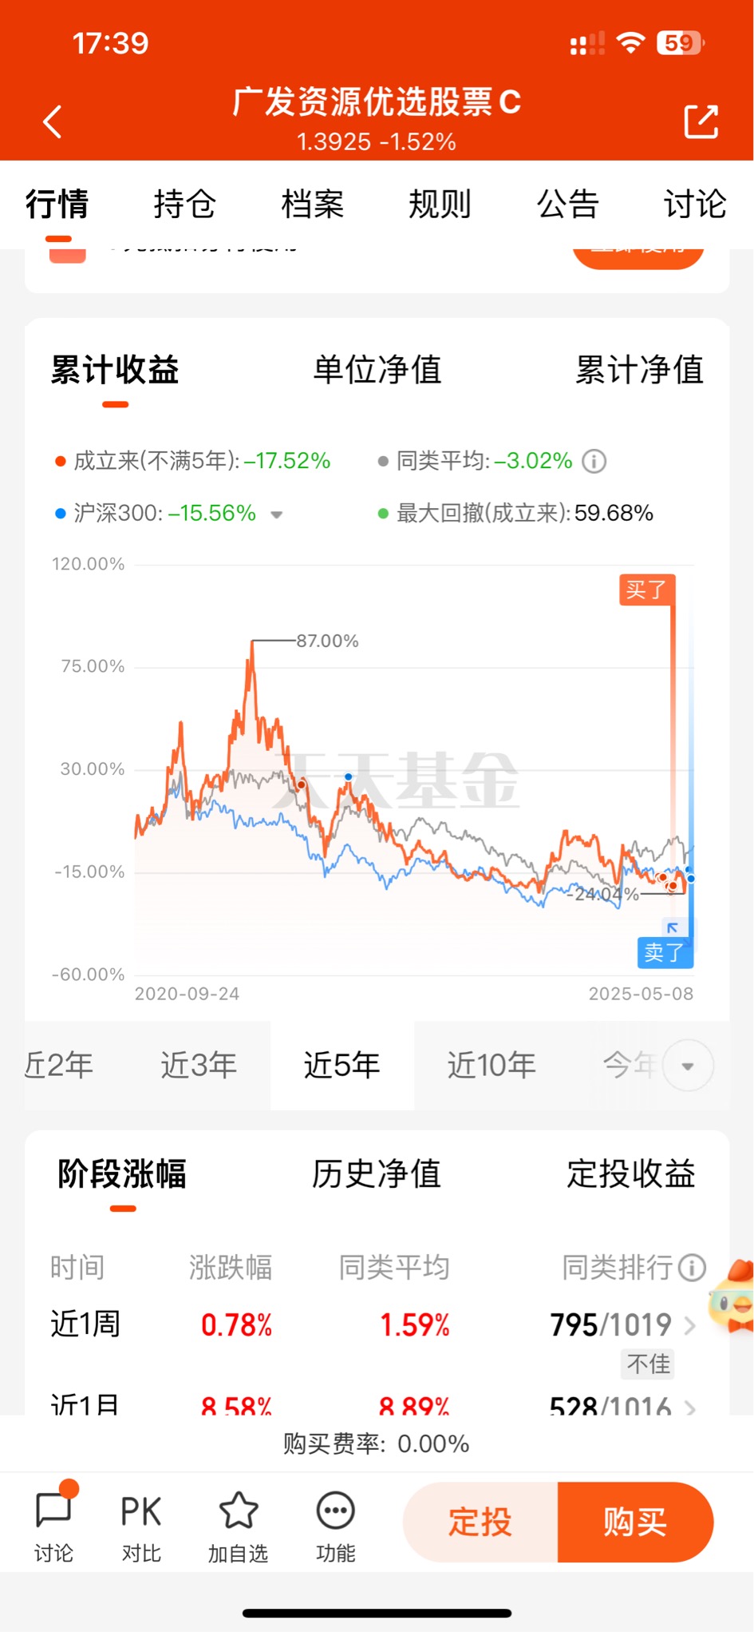Open the 讨论 chat bubble icon
754x1632 pixels.
pos(54,1510)
